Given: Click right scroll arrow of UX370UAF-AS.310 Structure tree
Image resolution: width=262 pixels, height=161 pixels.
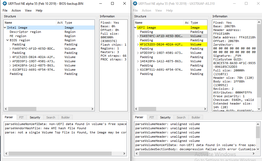Looking at the screenshot, I should [x=205, y=109].
